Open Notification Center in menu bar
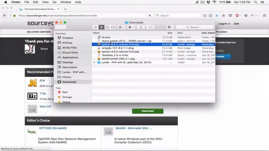Image resolution: width=269 pixels, height=151 pixels. coord(262,2)
